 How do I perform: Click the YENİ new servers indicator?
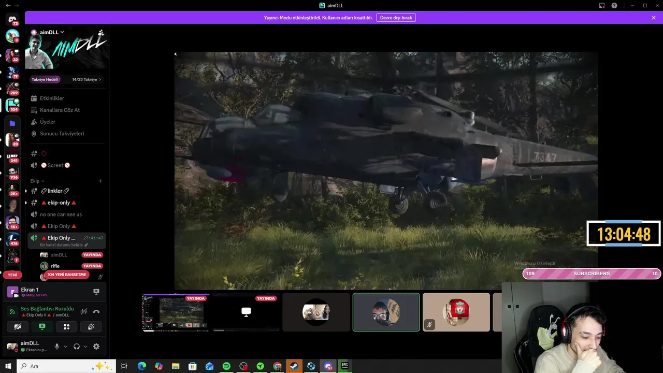click(12, 275)
